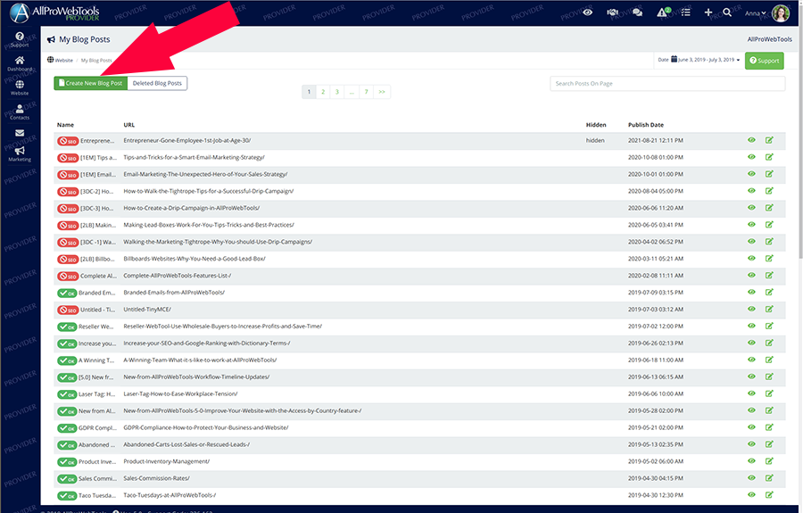Click the search magnifier icon

(726, 12)
